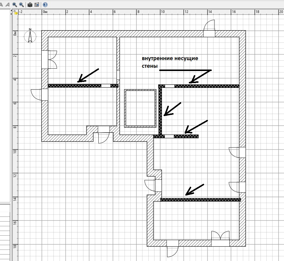Select the opening in the left internal wall
Image resolution: width=284 pixels, height=261 pixels.
(106, 86)
